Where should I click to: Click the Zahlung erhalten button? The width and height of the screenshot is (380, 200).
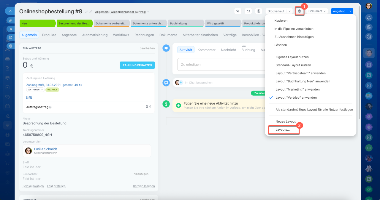(x=137, y=65)
